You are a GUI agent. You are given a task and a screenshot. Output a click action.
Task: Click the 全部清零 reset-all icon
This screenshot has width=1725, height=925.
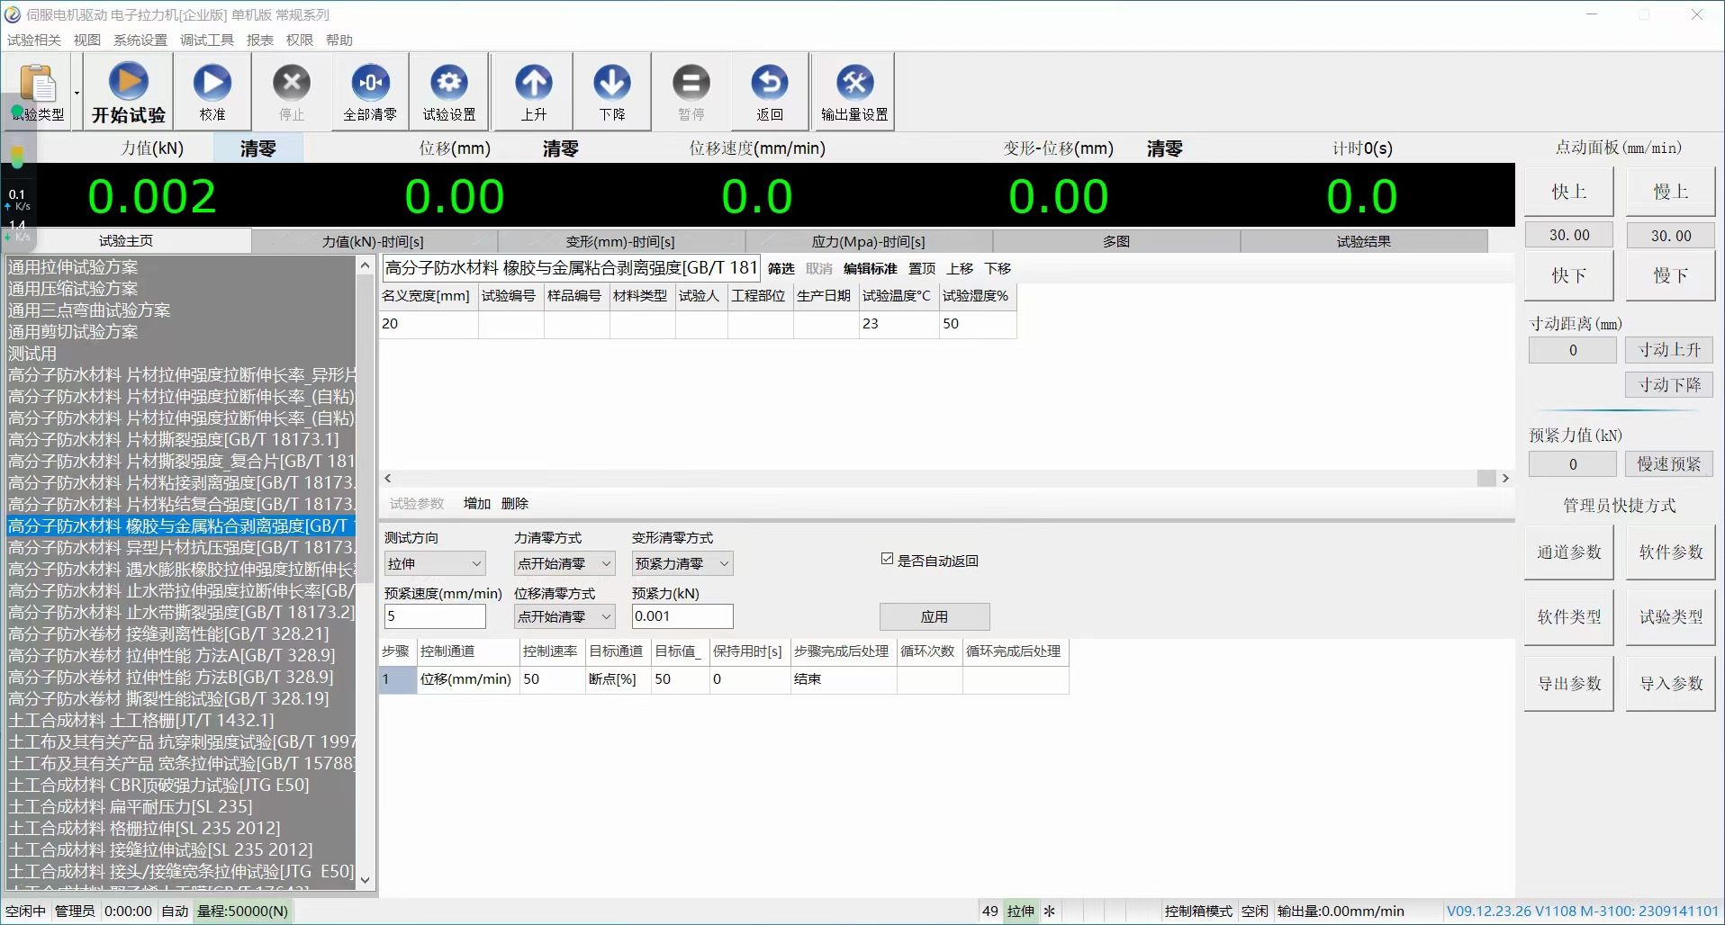click(370, 92)
